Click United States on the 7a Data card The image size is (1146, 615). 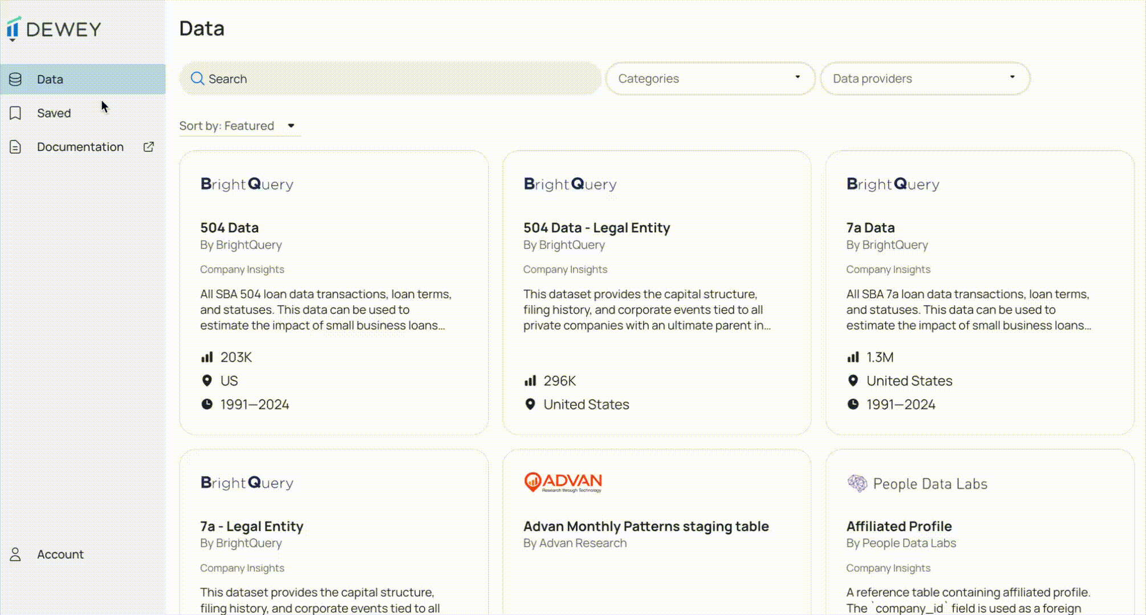[x=909, y=380]
